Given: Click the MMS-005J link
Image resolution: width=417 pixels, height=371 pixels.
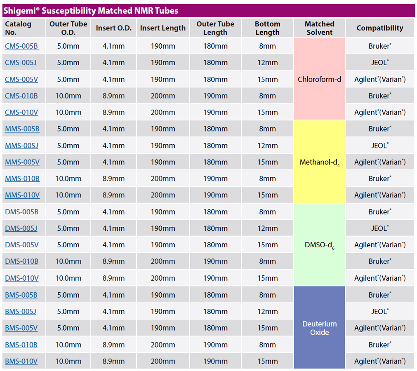Looking at the screenshot, I should [21, 146].
